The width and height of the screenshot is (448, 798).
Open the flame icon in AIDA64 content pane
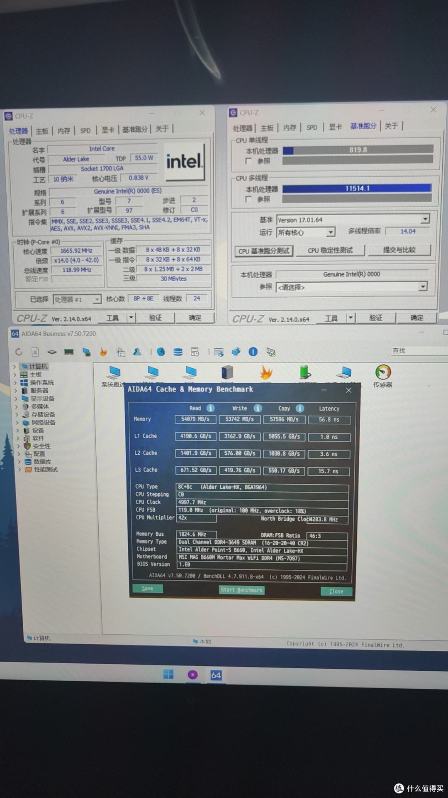(266, 373)
